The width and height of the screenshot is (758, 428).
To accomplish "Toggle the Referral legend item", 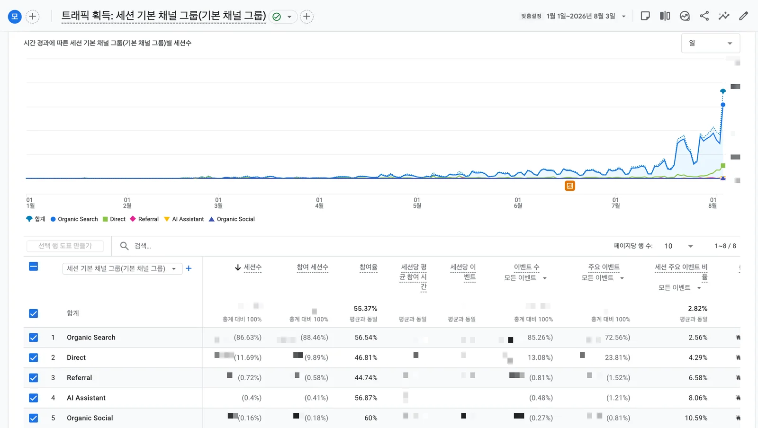I will click(144, 219).
